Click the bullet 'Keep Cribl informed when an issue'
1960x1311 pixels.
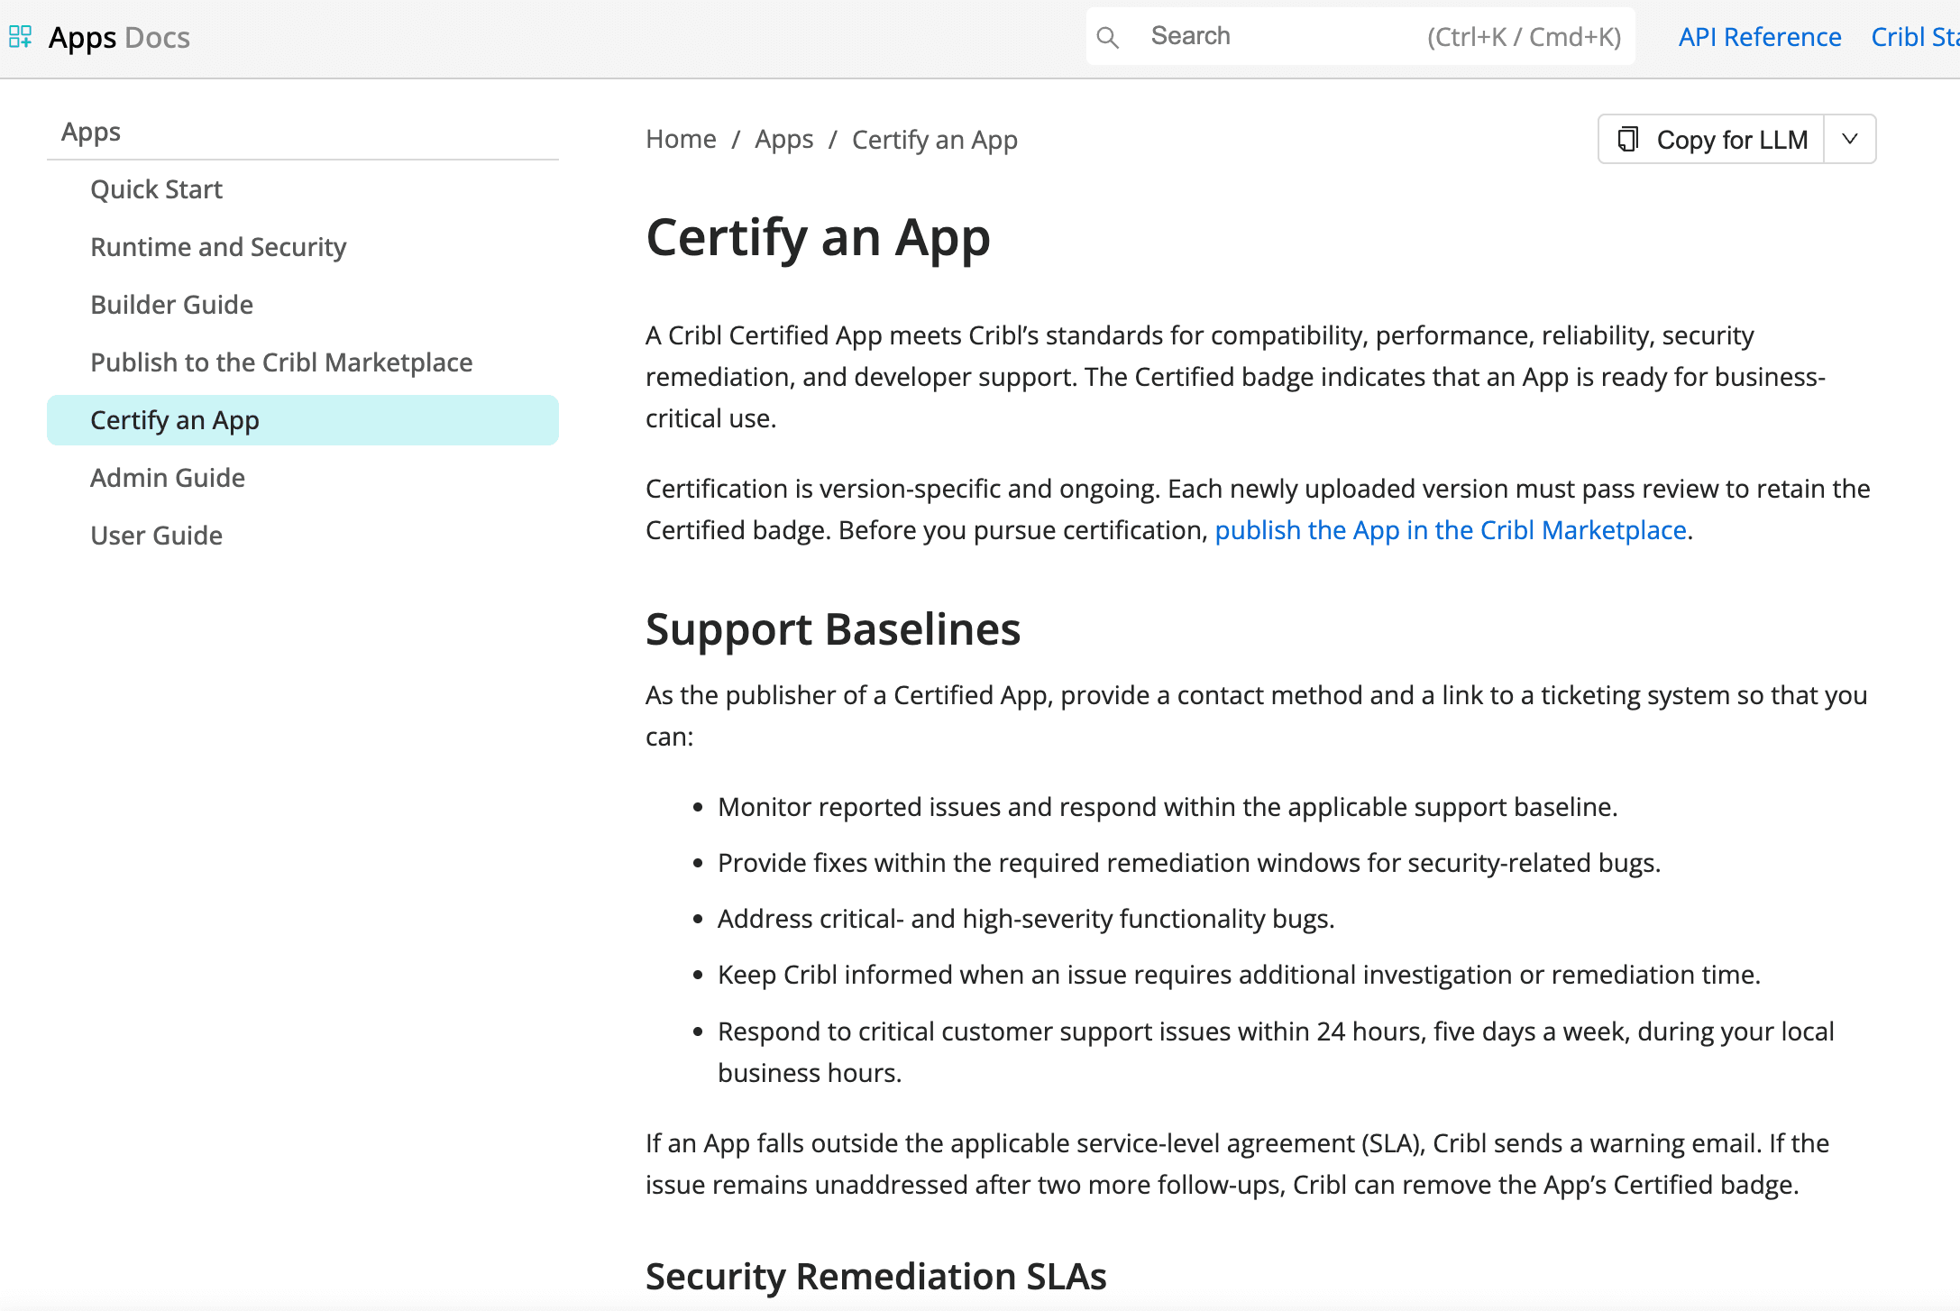(x=1239, y=975)
